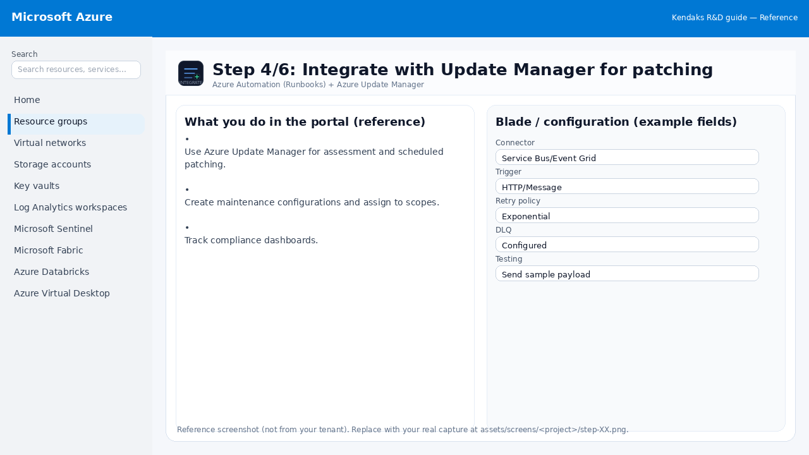This screenshot has height=455, width=809.
Task: Click the Reference screenshot footer note
Action: 403,430
